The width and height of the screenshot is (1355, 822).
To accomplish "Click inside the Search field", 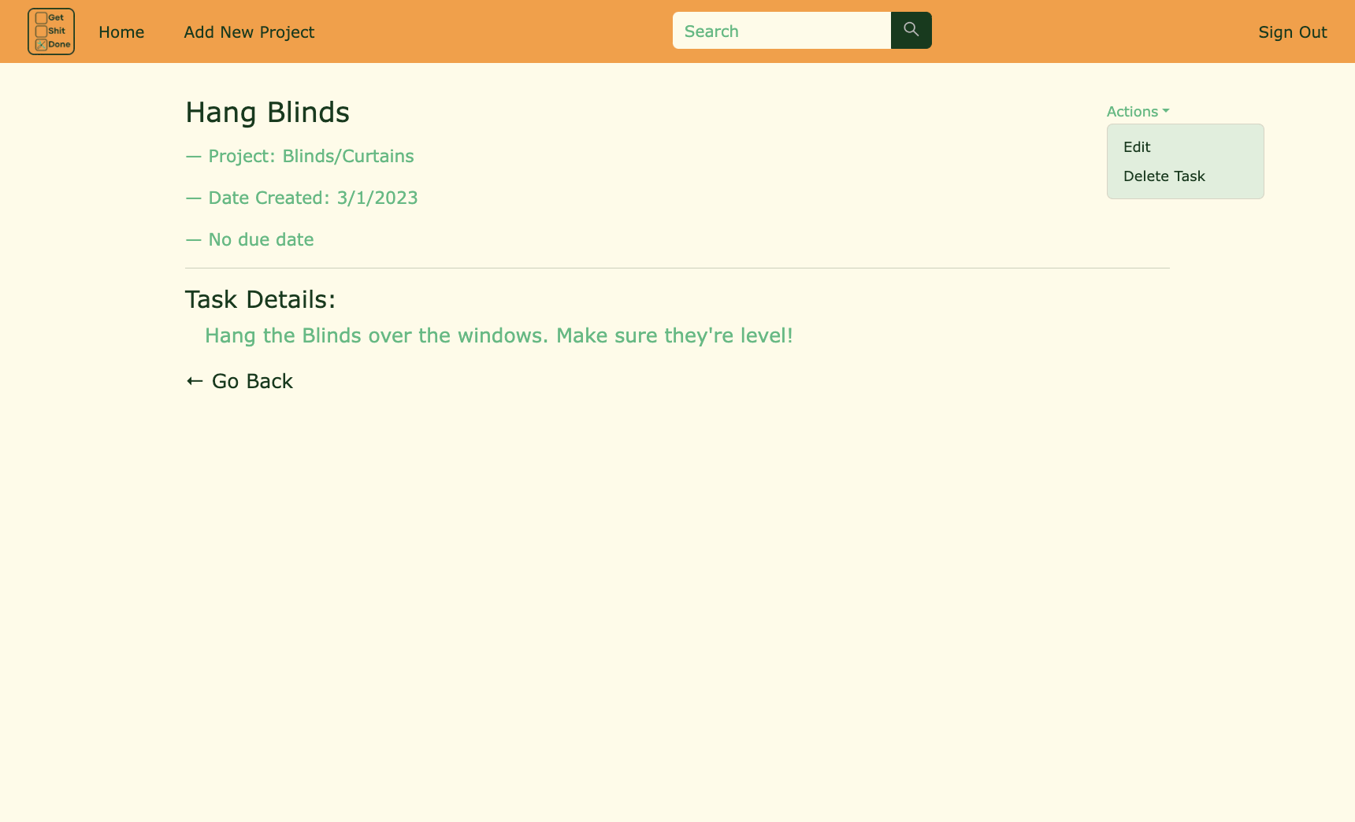I will (780, 30).
